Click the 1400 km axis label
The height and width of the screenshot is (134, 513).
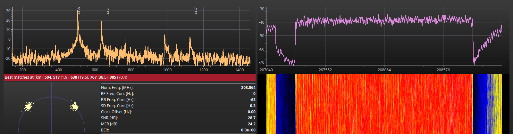point(240,70)
